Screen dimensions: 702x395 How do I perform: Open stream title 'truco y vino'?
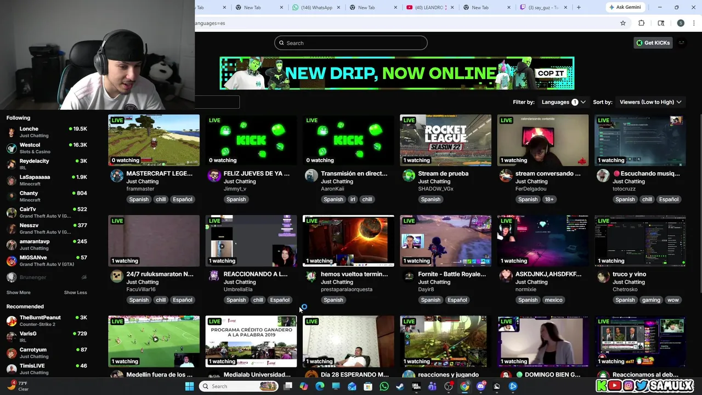630,274
